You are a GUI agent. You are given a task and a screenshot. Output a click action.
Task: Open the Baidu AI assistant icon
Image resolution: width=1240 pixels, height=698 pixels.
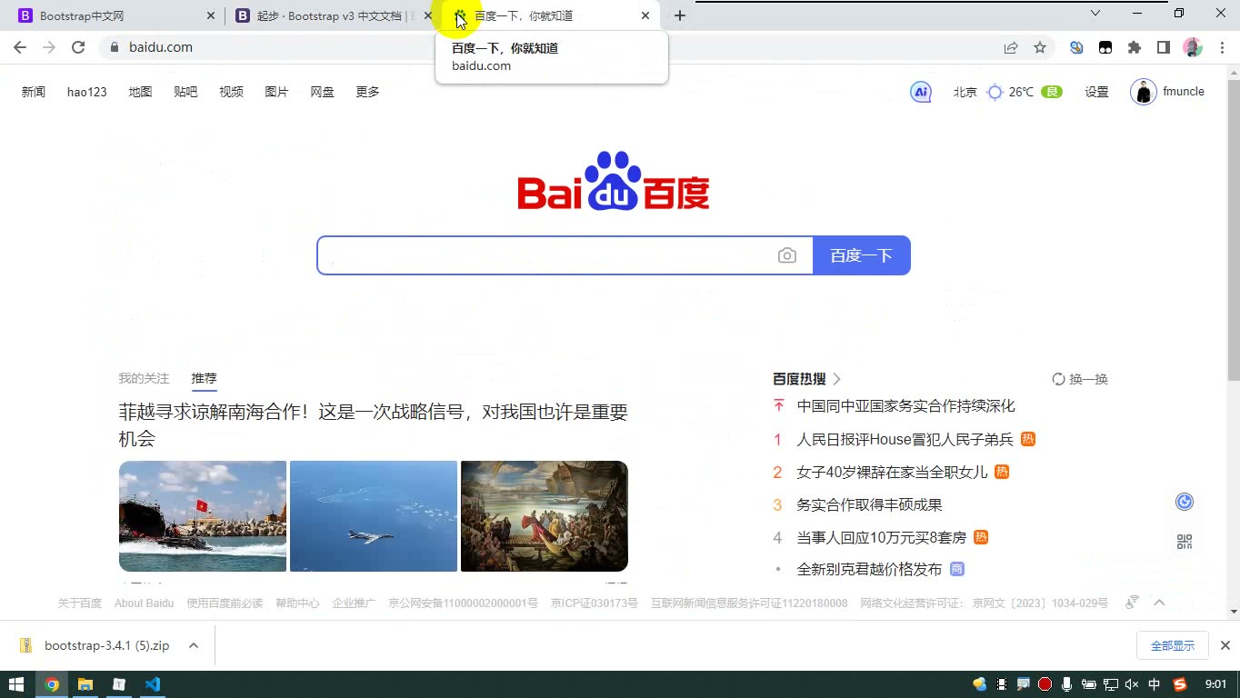tap(921, 92)
